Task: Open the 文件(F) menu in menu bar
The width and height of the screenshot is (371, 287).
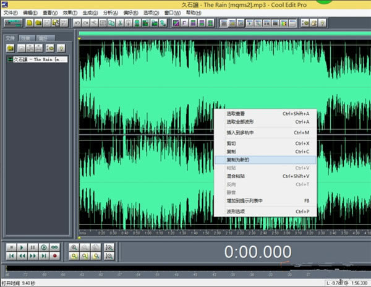Action: point(11,12)
